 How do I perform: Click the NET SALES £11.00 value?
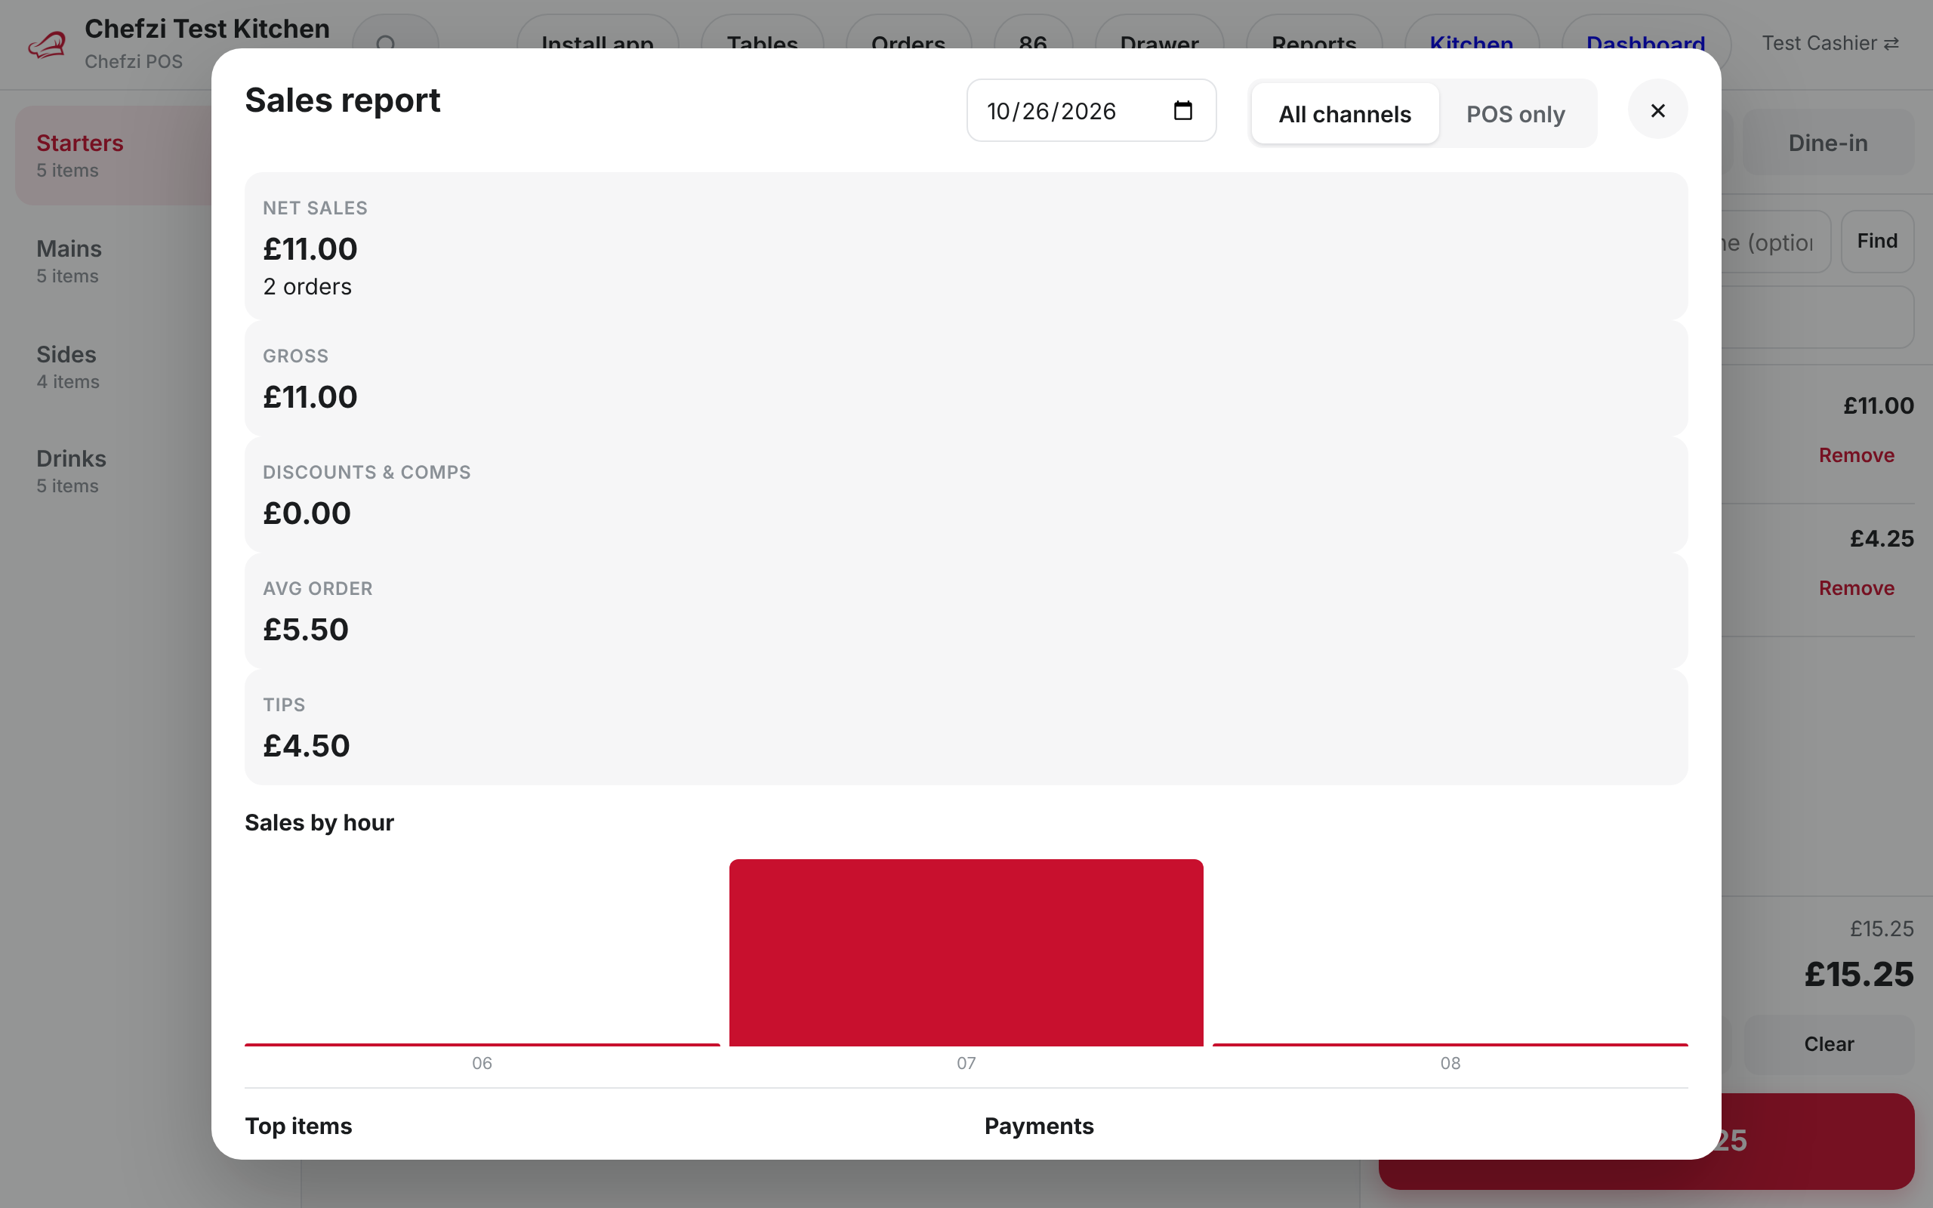(310, 249)
